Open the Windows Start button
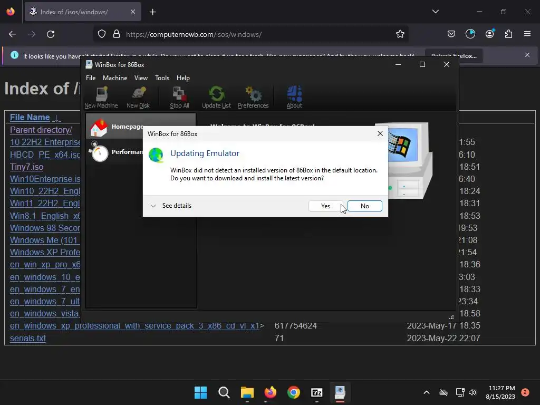The width and height of the screenshot is (540, 405). (x=200, y=392)
